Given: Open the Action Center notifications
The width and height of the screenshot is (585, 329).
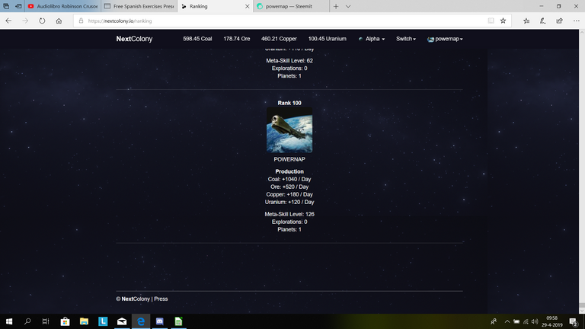Looking at the screenshot, I should [x=574, y=321].
